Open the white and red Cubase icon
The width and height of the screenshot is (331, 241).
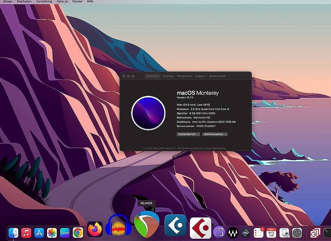(x=201, y=228)
